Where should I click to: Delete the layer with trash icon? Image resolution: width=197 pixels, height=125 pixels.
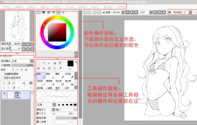(19, 88)
